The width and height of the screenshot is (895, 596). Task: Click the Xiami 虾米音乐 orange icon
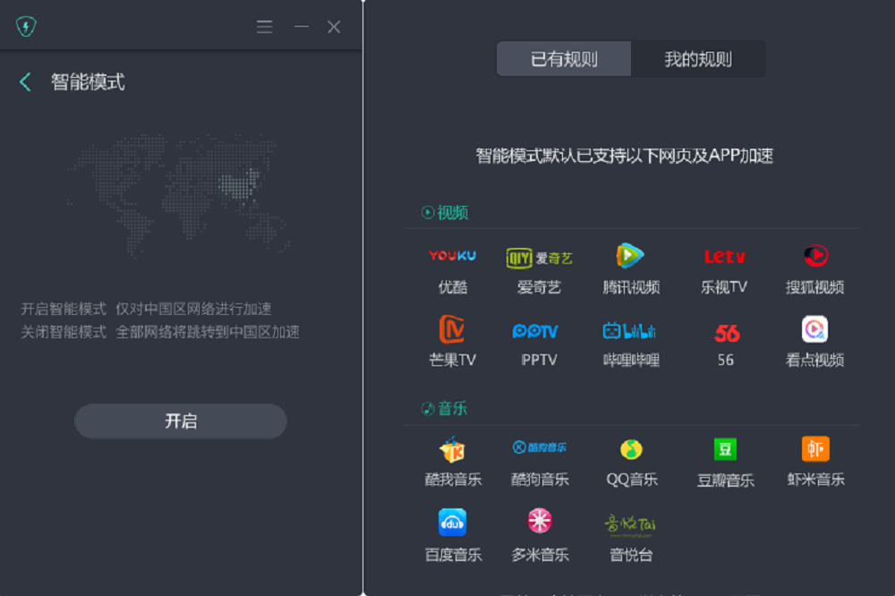815,448
